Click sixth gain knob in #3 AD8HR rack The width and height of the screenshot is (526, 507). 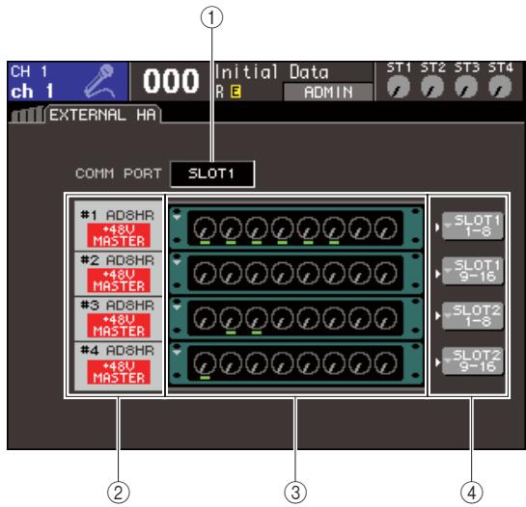334,318
